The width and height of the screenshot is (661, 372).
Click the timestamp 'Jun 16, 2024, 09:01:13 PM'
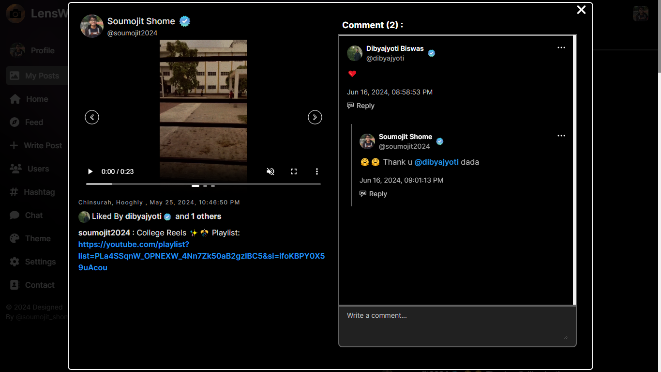[401, 180]
